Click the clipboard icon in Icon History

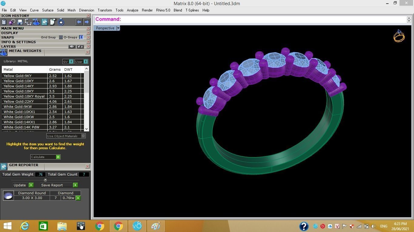click(x=4, y=22)
